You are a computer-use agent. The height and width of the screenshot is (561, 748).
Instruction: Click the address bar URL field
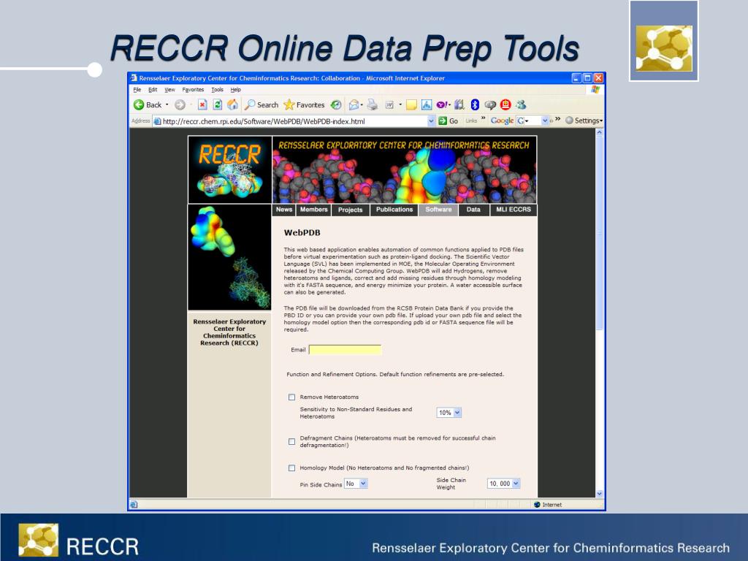[294, 121]
